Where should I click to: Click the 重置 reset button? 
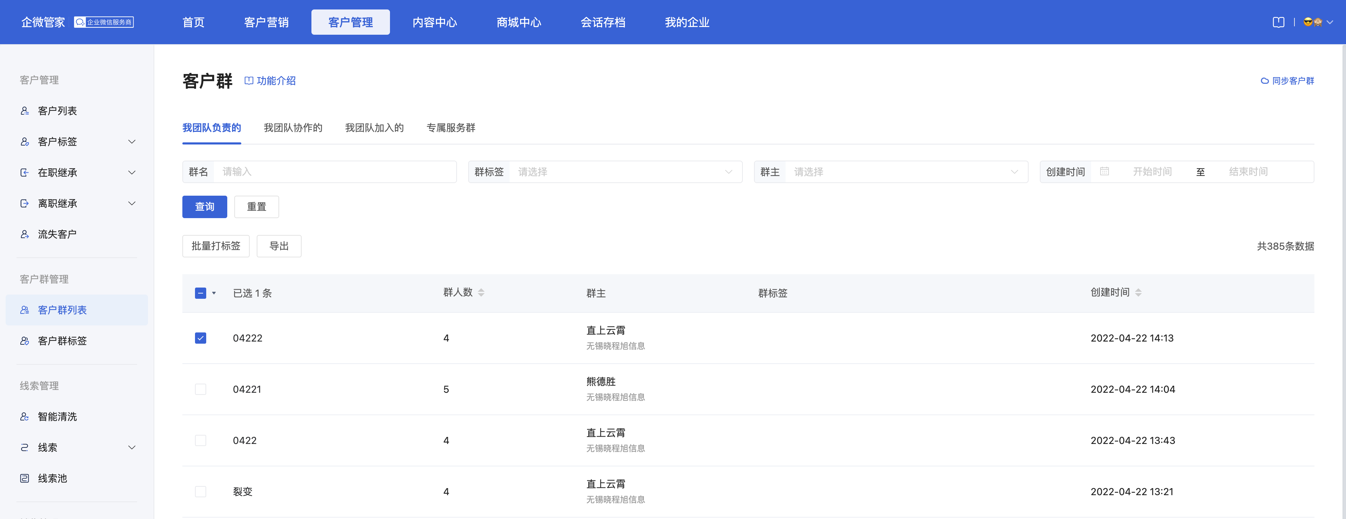[257, 207]
